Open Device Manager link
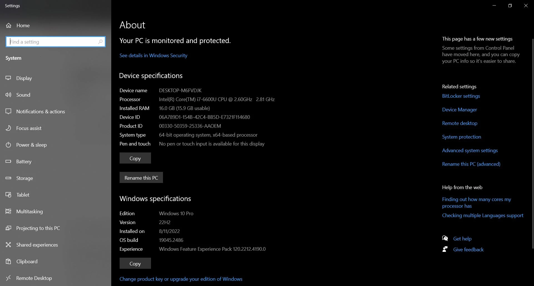The width and height of the screenshot is (534, 286). (x=459, y=110)
